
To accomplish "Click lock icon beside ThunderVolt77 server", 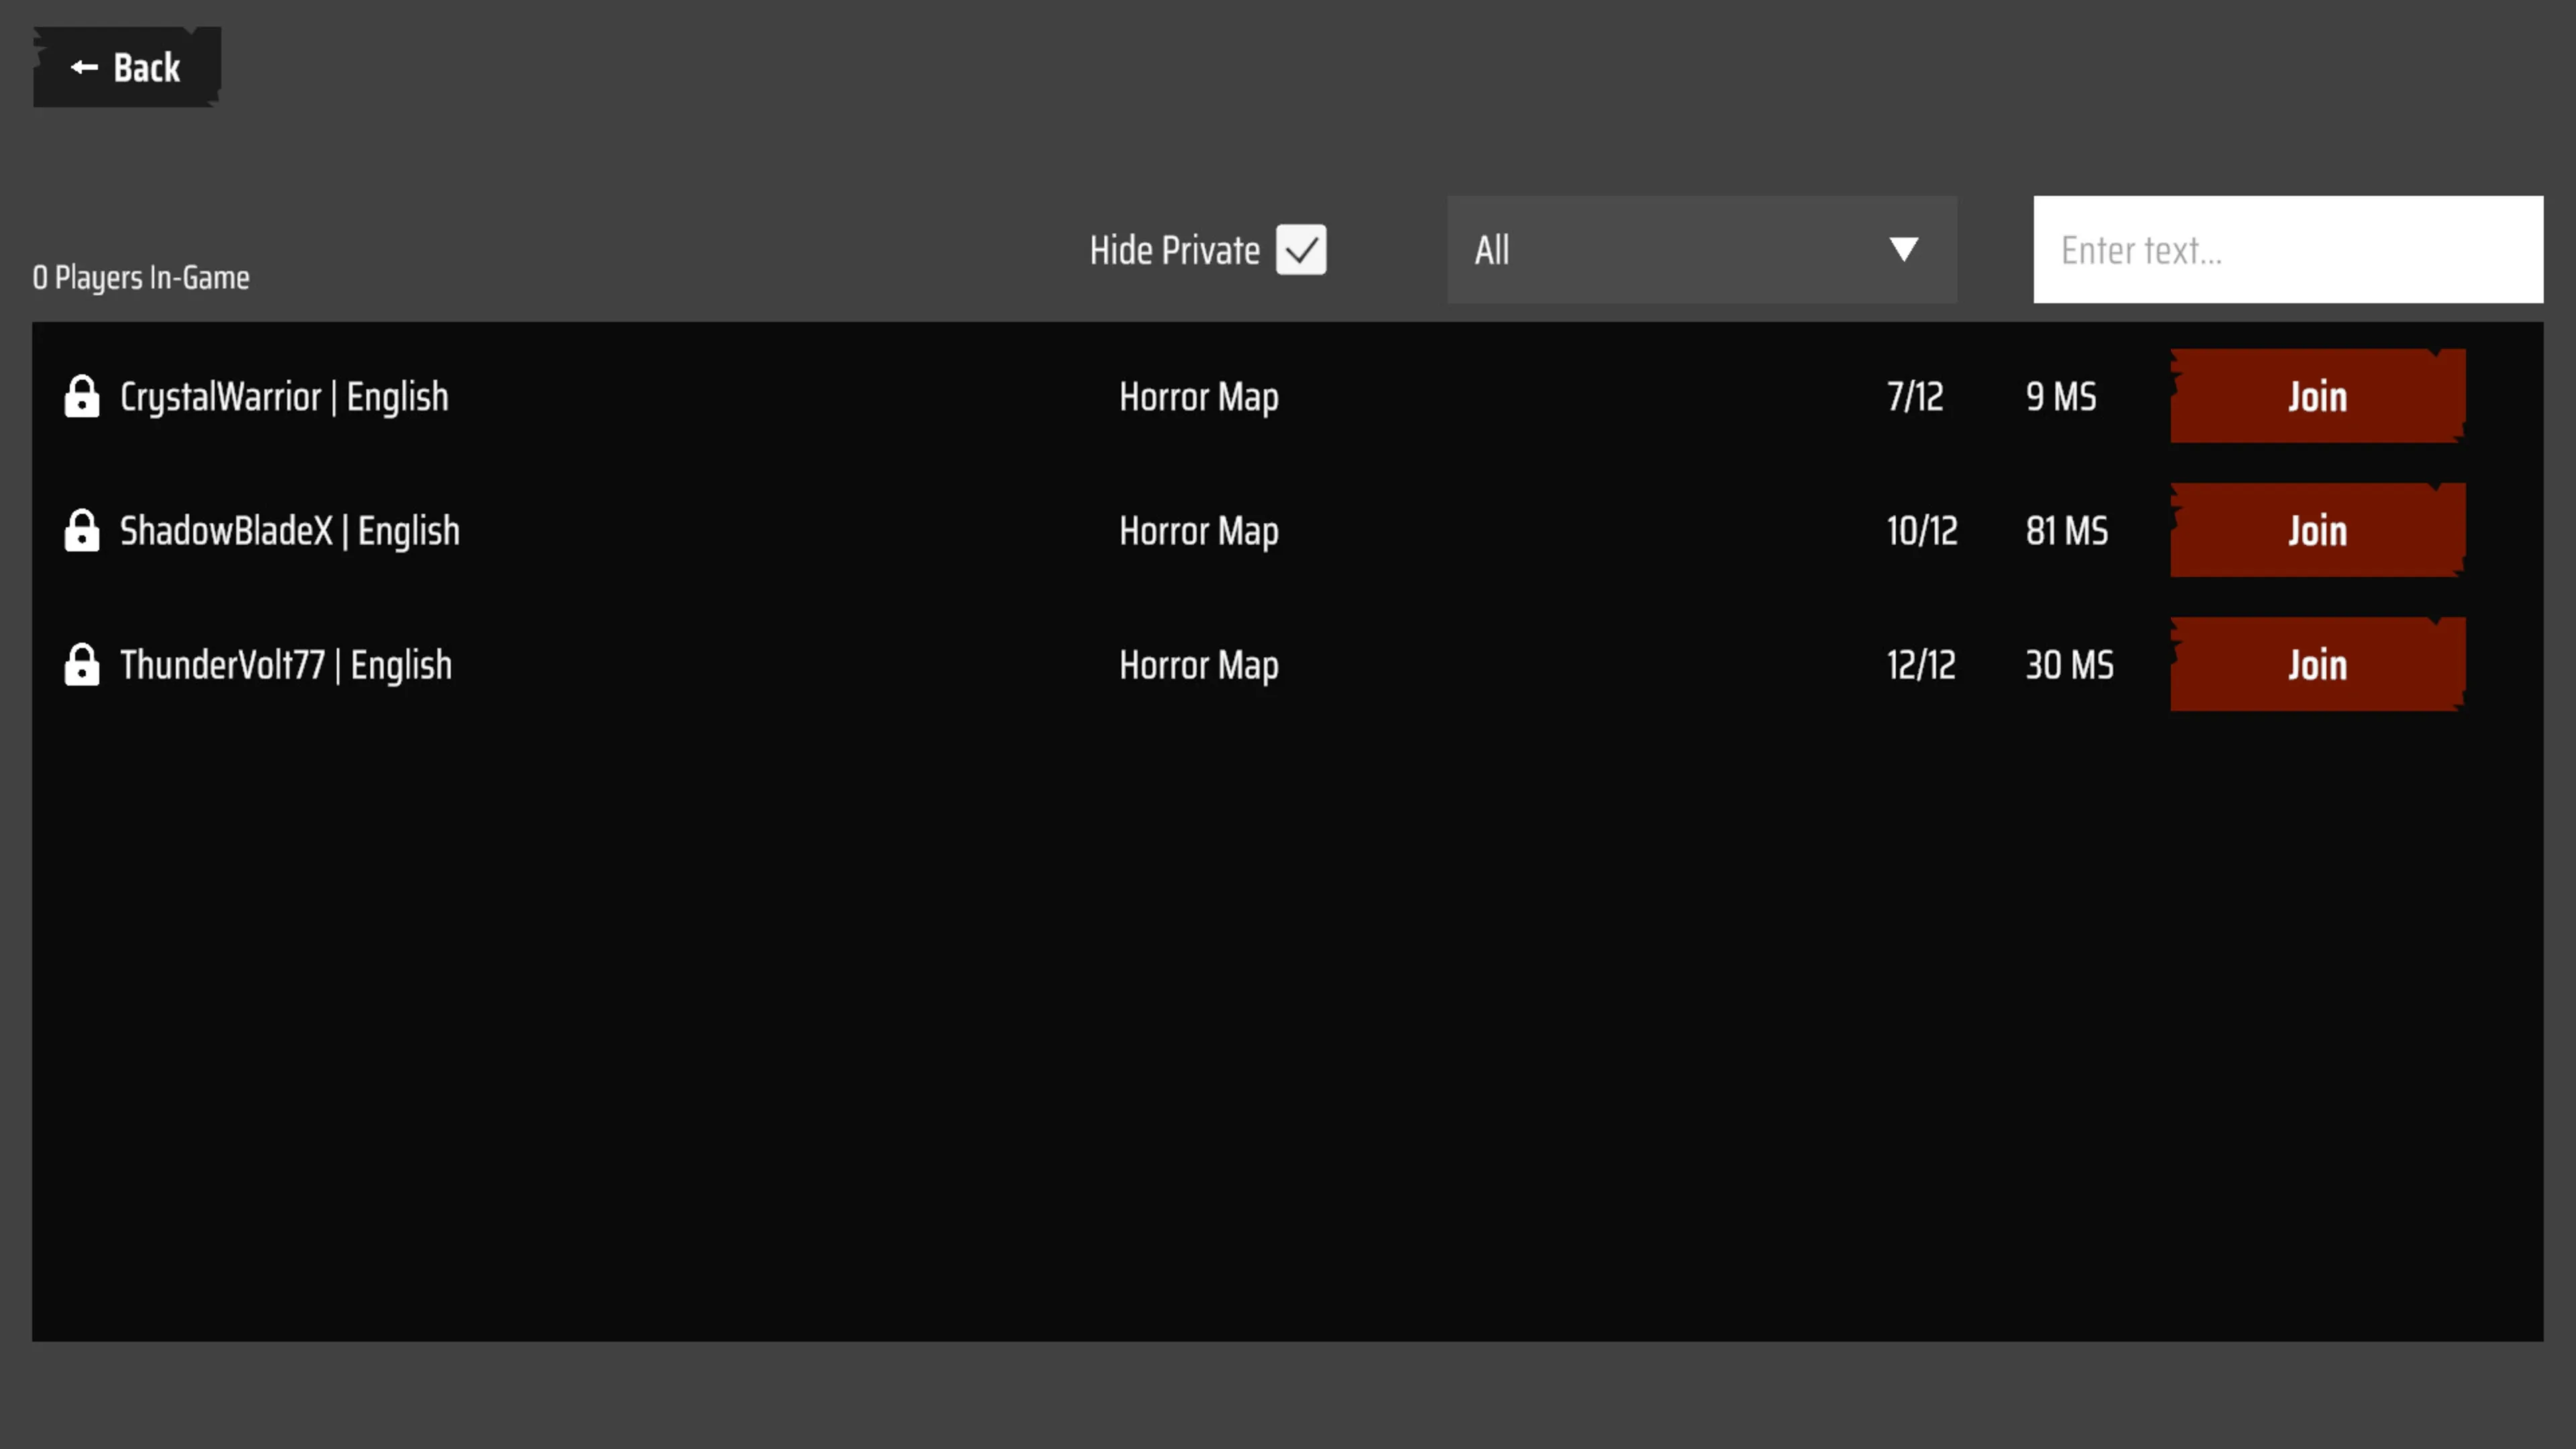I will click(x=82, y=665).
